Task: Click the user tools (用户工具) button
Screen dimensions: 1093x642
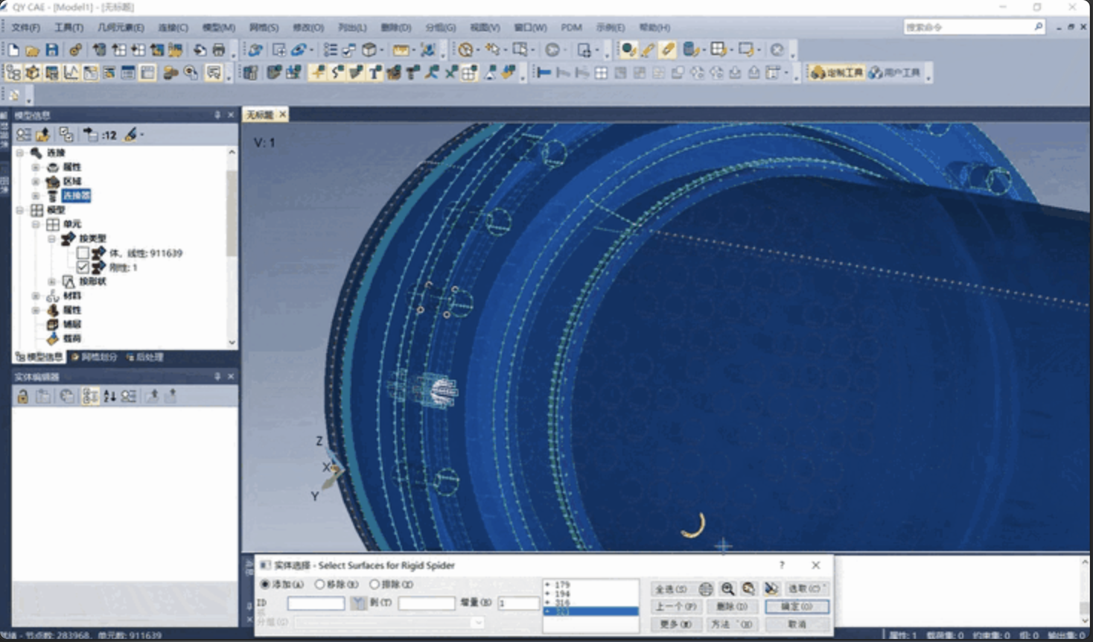Action: coord(894,72)
